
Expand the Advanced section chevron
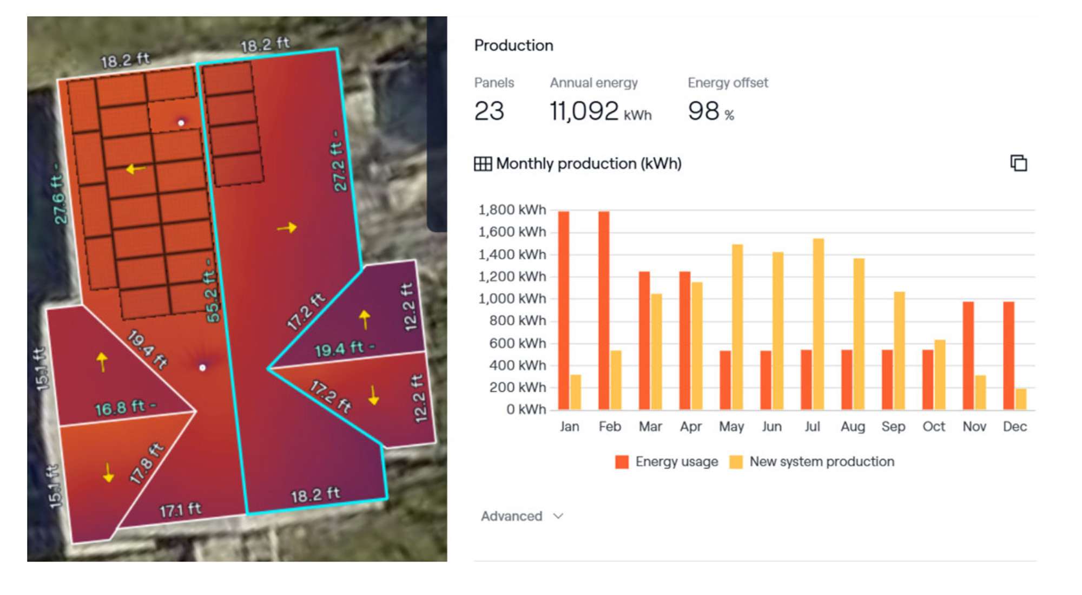(x=558, y=516)
